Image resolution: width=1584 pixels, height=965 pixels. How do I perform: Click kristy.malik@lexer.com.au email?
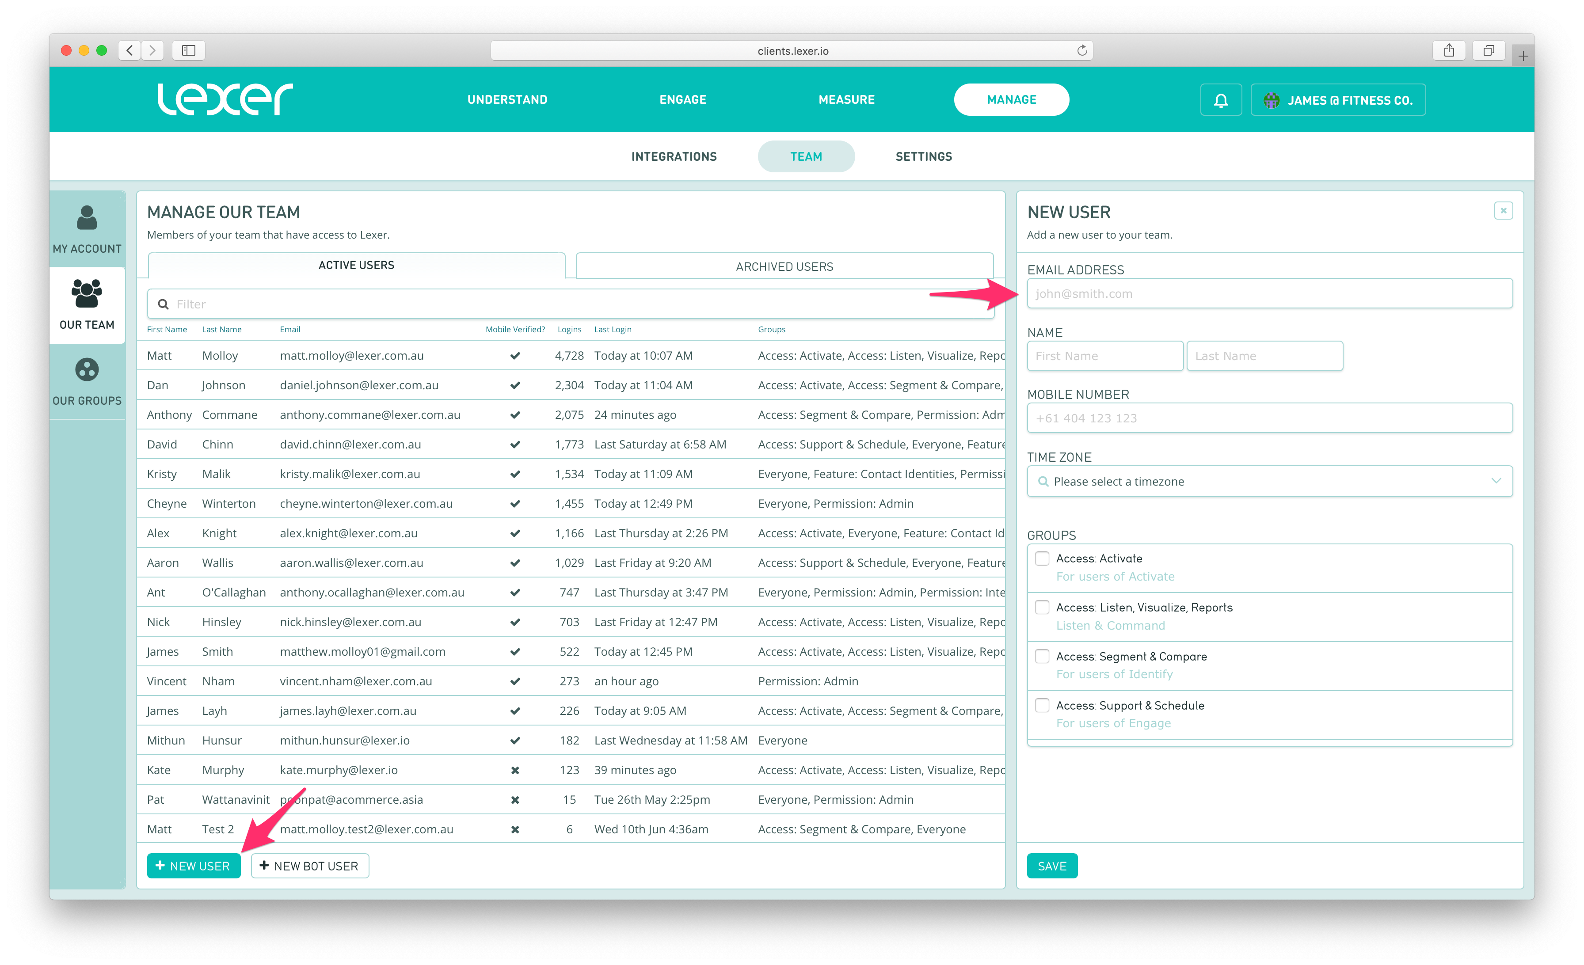350,474
